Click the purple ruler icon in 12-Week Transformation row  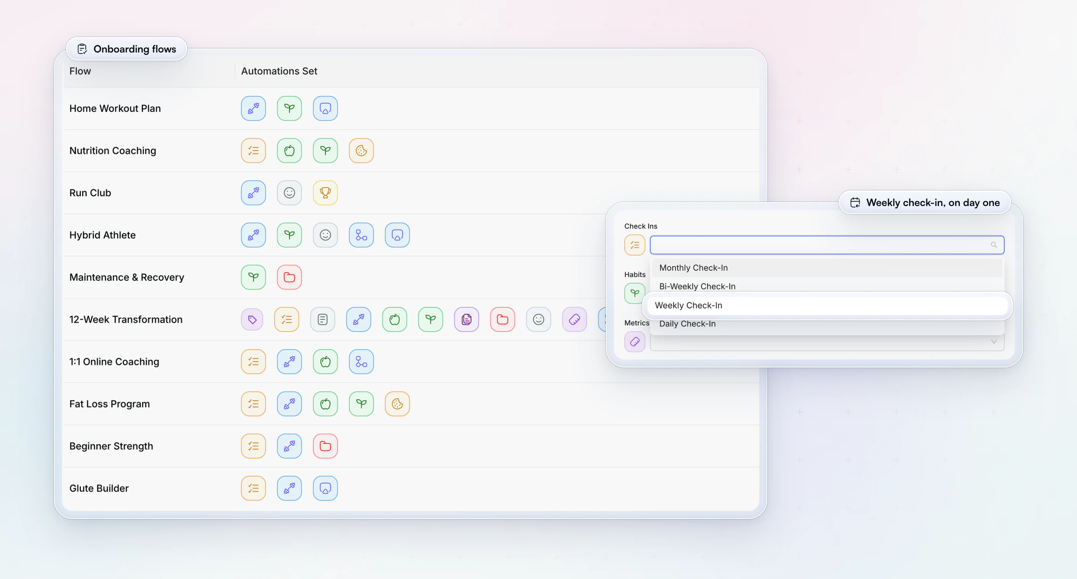click(574, 319)
